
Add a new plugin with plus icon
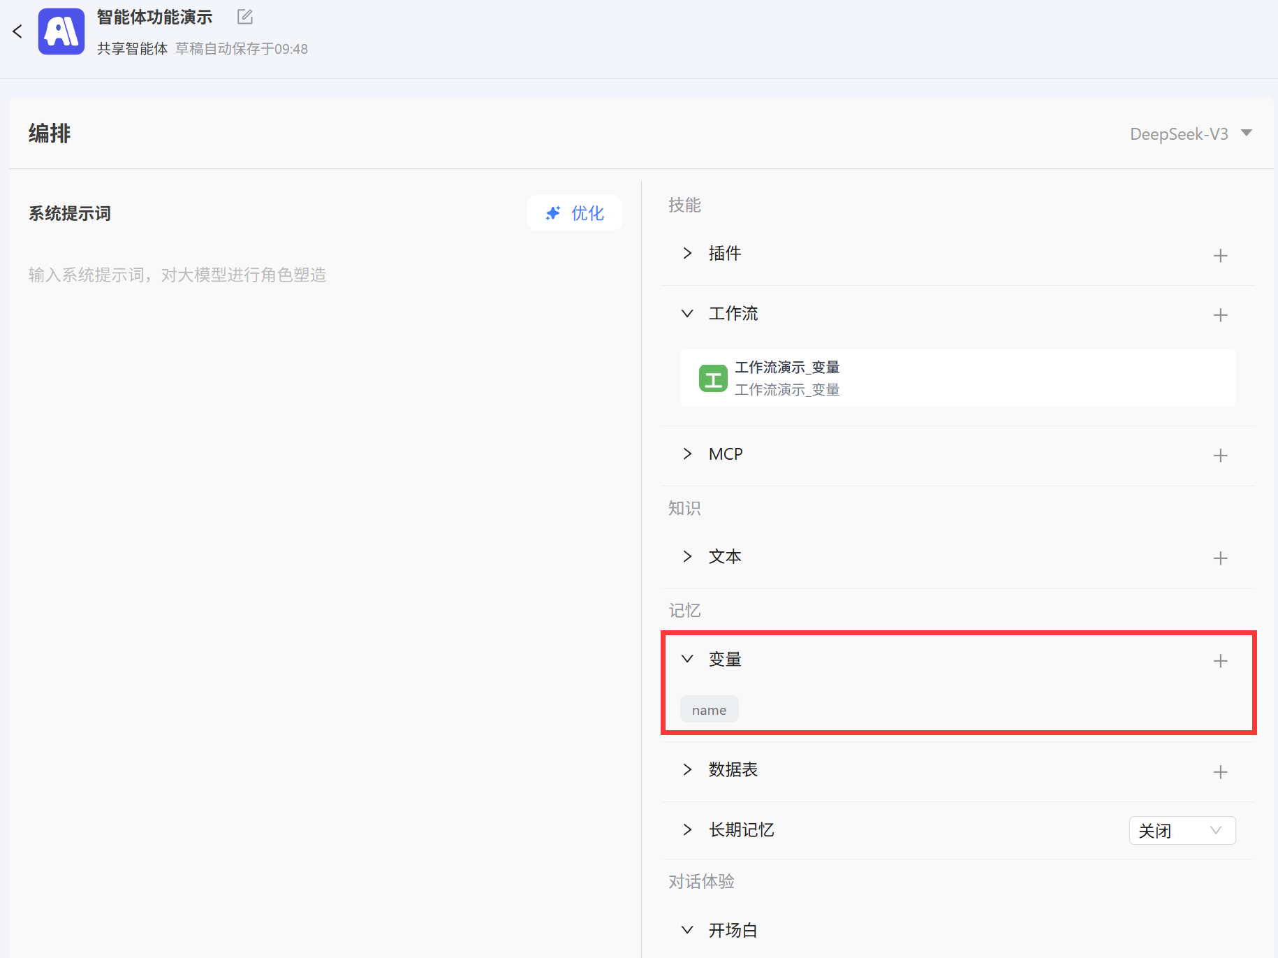(1220, 256)
